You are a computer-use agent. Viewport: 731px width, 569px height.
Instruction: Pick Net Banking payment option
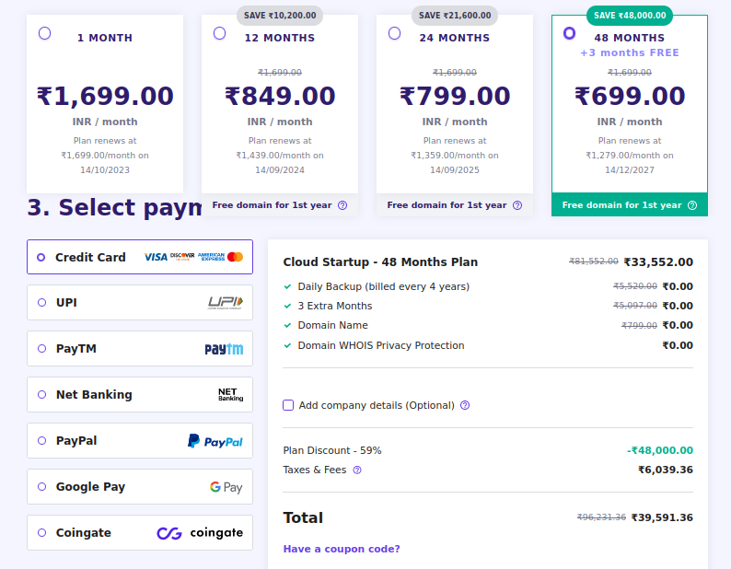(x=41, y=395)
